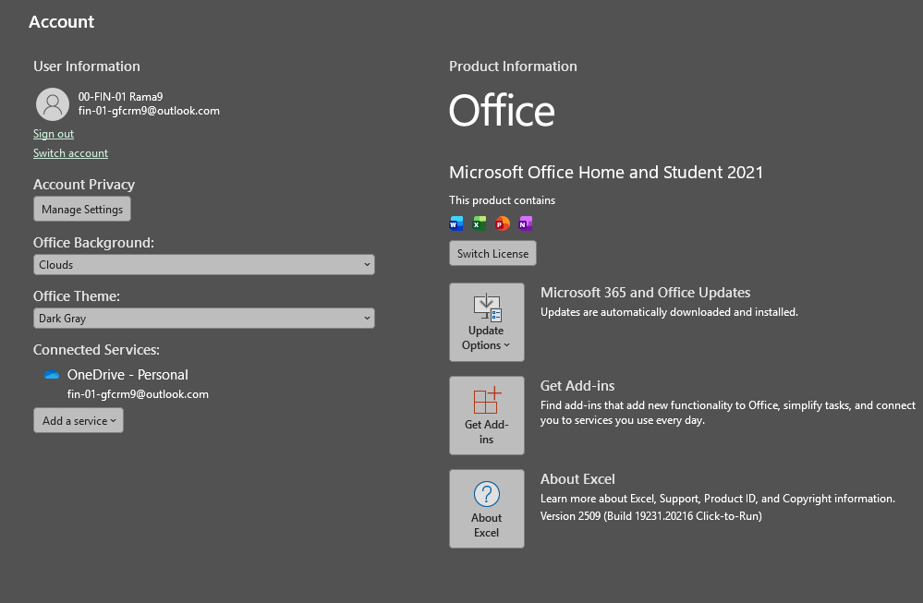Viewport: 923px width, 603px height.
Task: Click the Excel app icon
Action: 480,223
